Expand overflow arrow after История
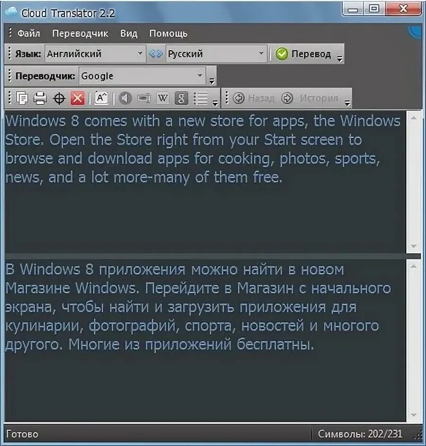Image resolution: width=426 pixels, height=446 pixels. click(347, 103)
